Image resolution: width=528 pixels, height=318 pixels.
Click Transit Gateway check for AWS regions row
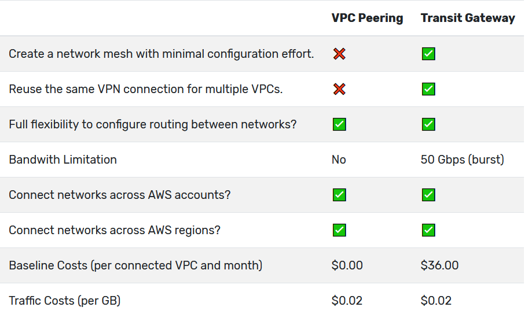[x=428, y=230]
